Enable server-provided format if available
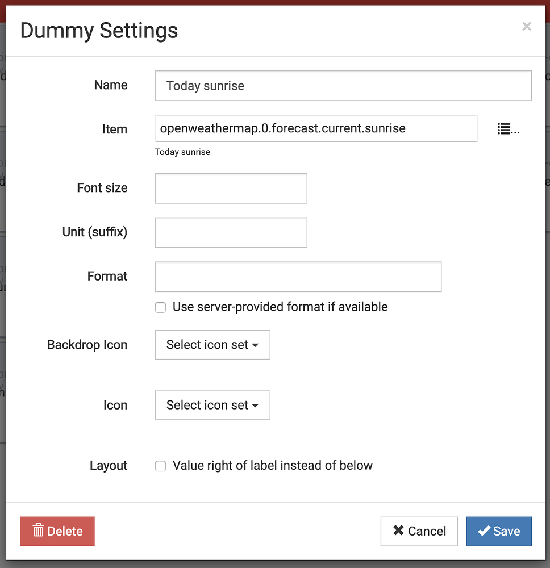 pos(160,307)
